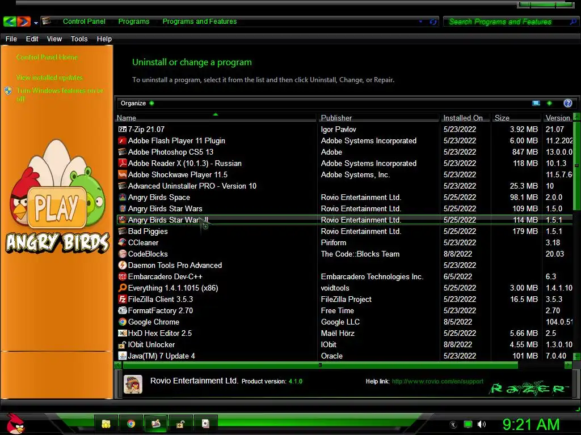Select Google Chrome list icon
This screenshot has height=435, width=581.
click(x=123, y=322)
